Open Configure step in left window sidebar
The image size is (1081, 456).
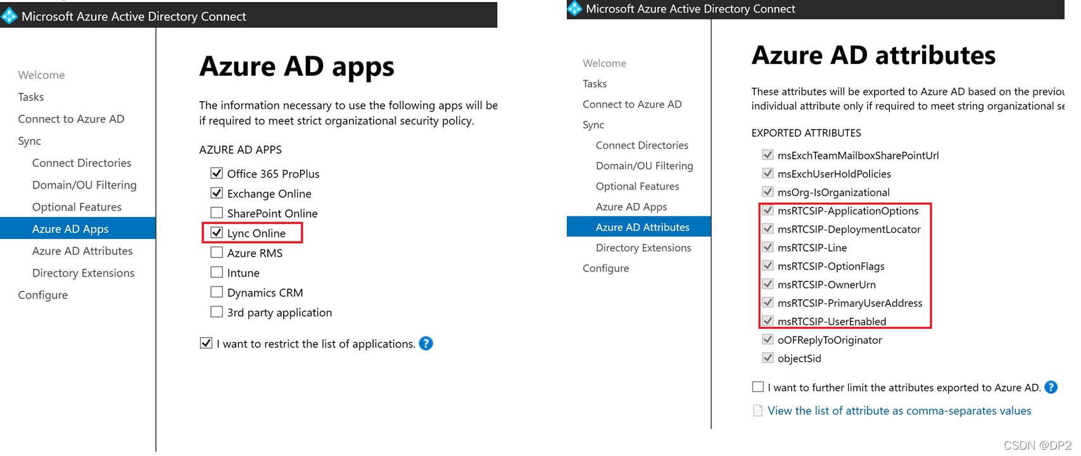click(x=42, y=295)
